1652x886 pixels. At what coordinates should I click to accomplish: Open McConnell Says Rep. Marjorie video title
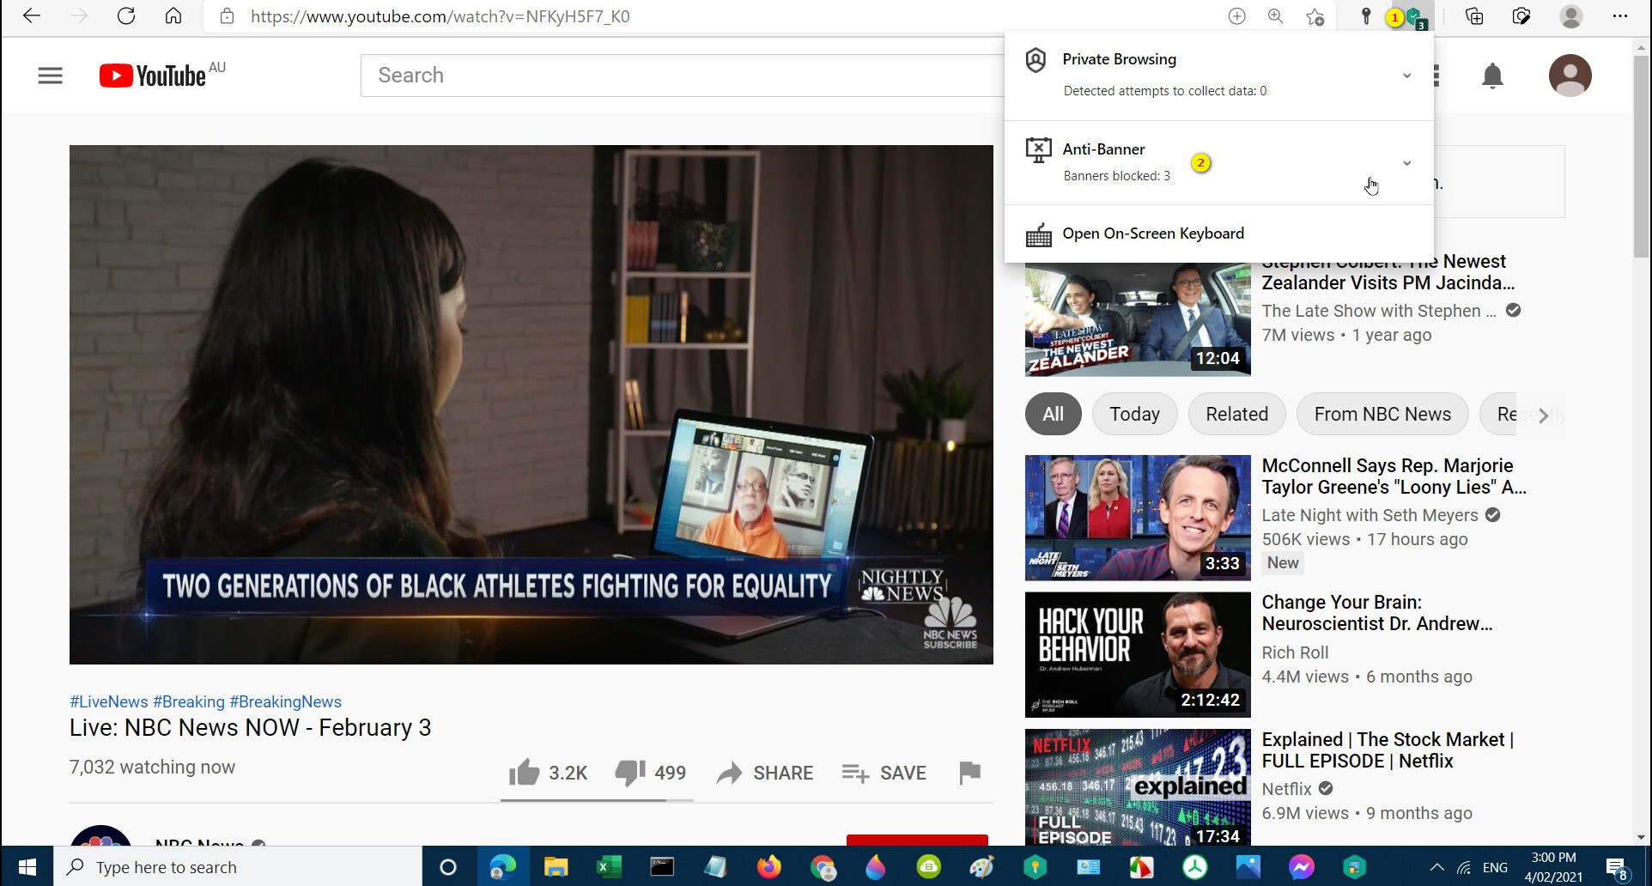[x=1394, y=476]
